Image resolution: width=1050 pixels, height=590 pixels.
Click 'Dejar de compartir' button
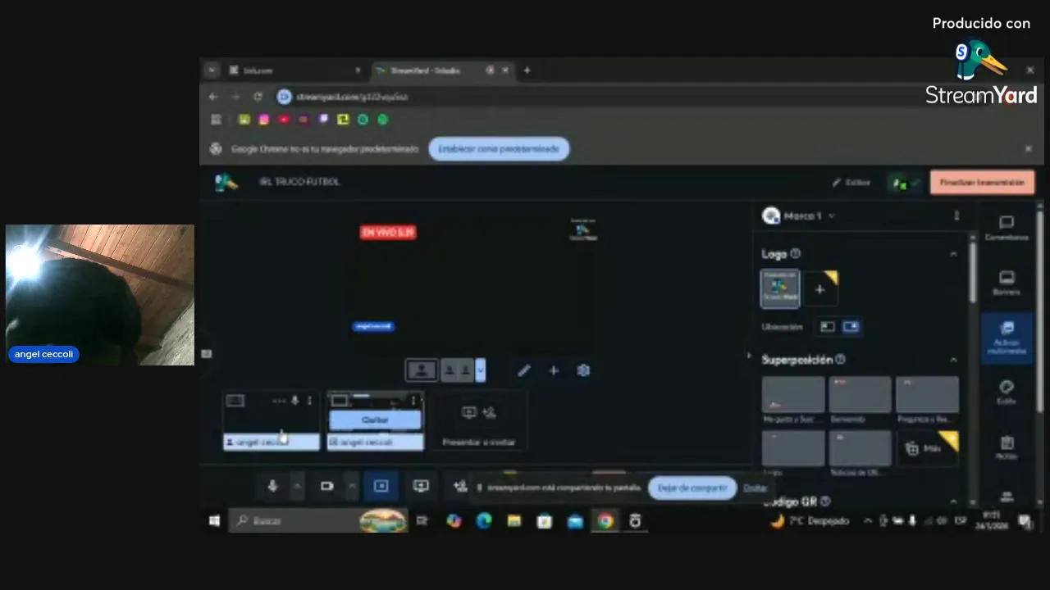pos(692,488)
